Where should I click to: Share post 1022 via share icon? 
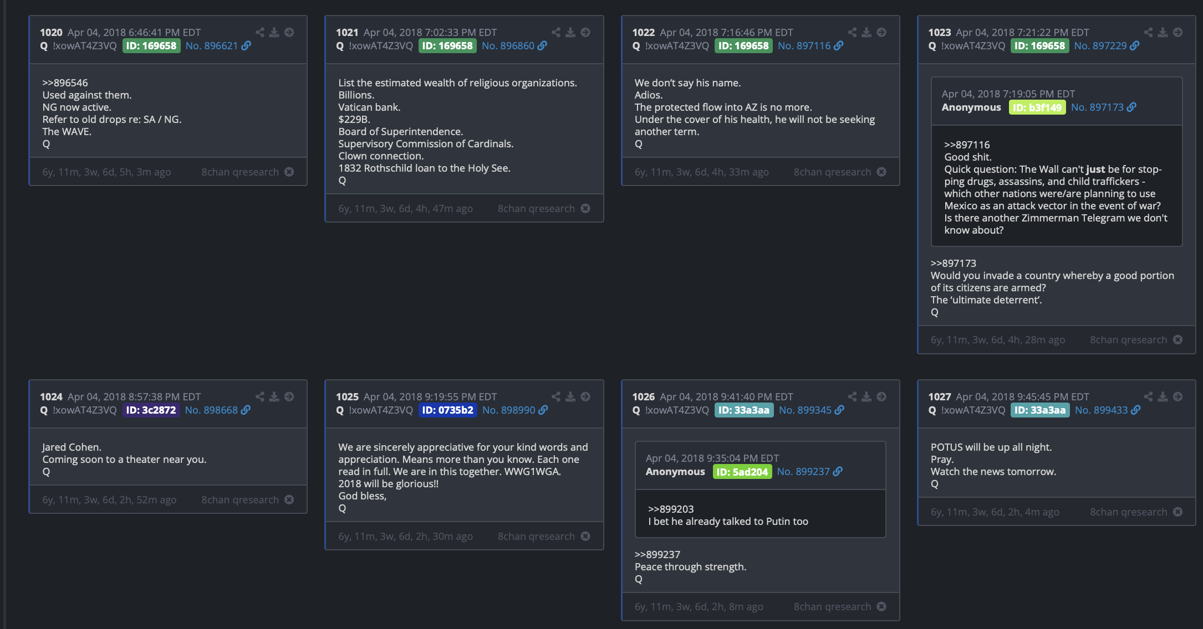(852, 33)
